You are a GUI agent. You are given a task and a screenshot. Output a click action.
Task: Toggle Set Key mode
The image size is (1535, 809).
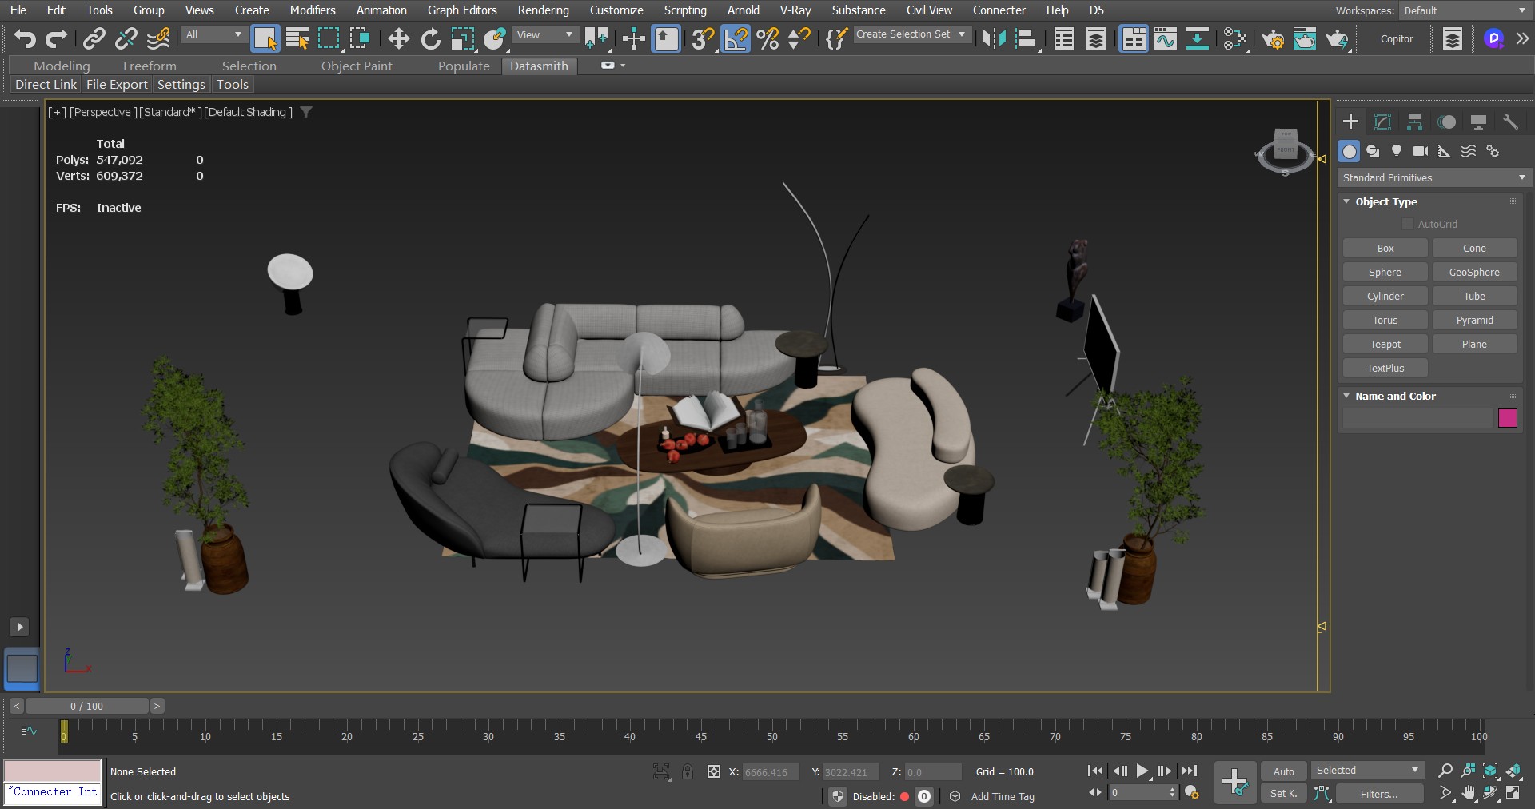click(1283, 794)
